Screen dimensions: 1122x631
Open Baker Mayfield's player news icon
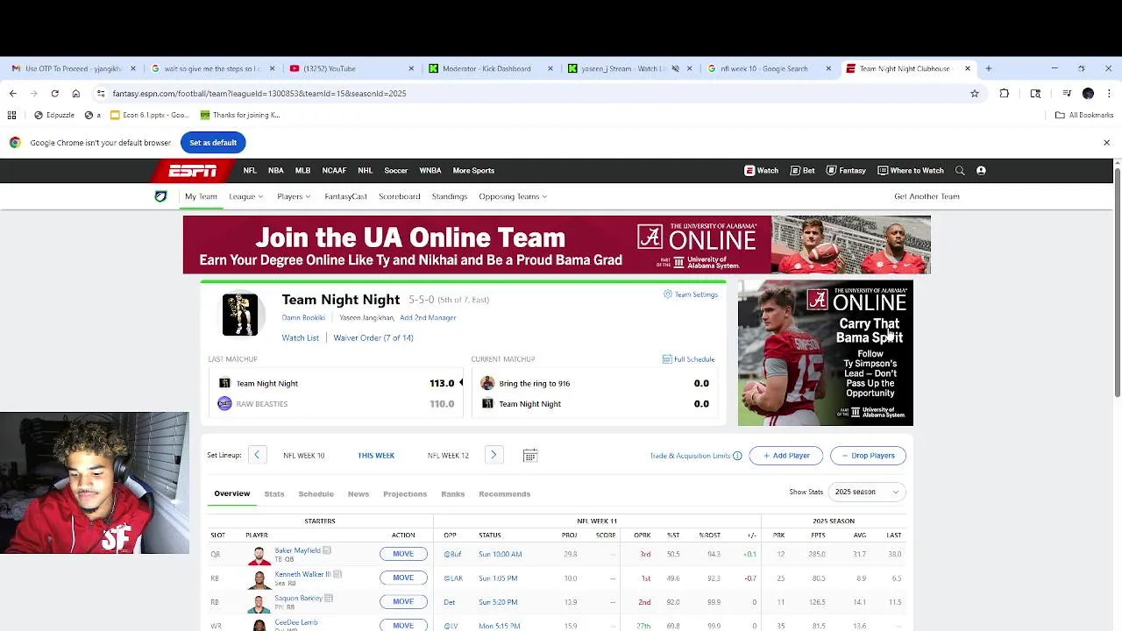327,550
